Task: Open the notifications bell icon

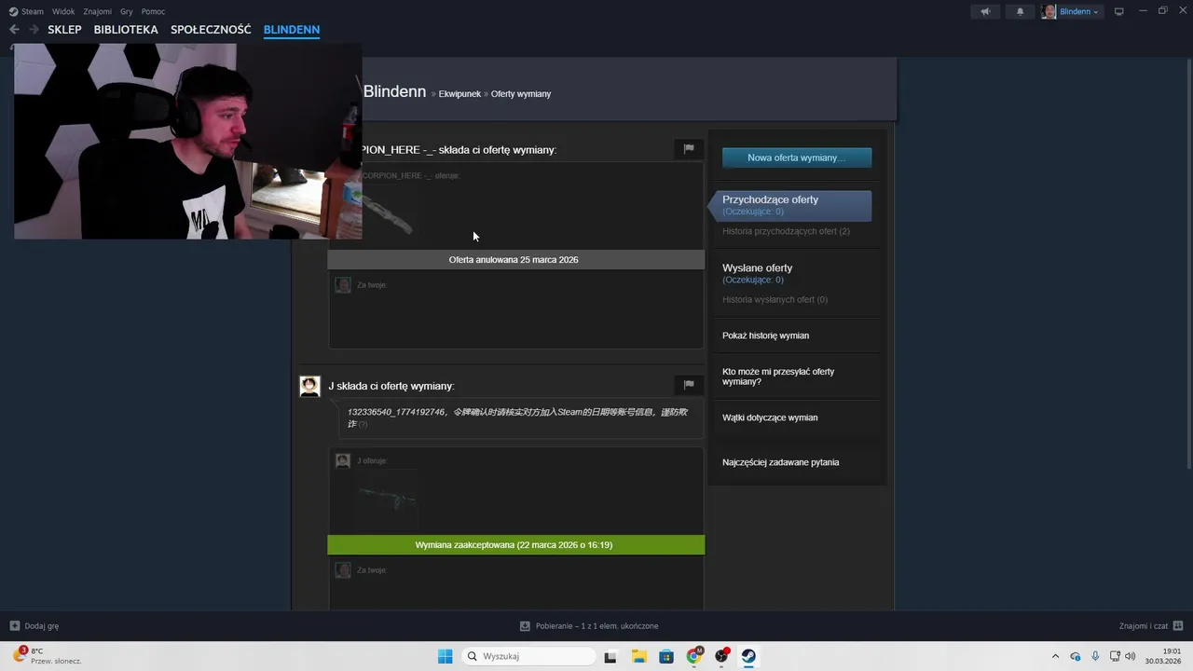Action: click(1020, 11)
